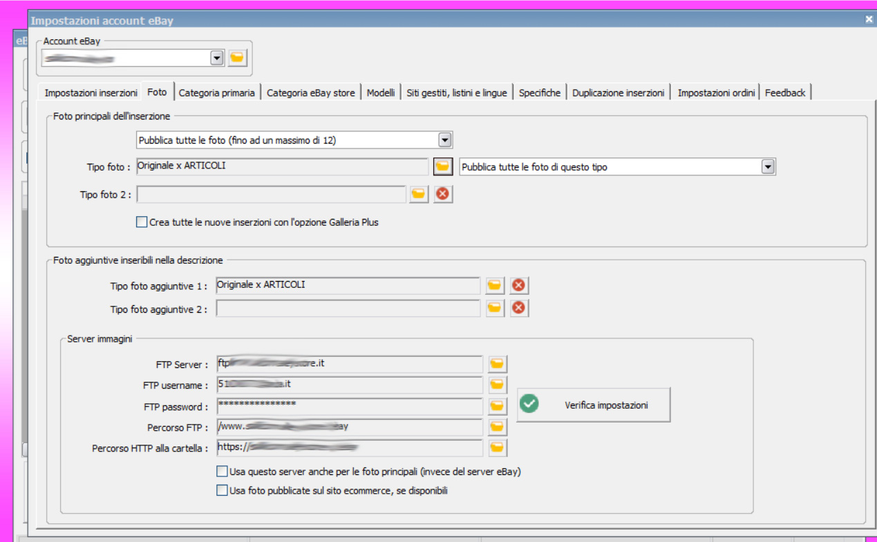
Task: Enable Galleria Plus for new listings
Action: [142, 222]
